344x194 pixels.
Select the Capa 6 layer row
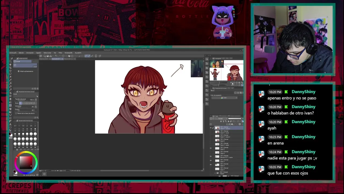(227, 140)
